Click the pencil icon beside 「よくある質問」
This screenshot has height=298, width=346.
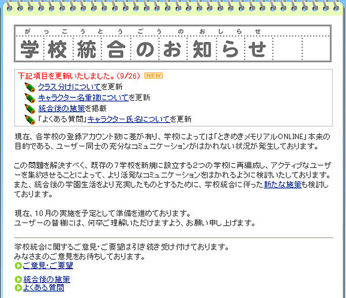click(x=30, y=119)
